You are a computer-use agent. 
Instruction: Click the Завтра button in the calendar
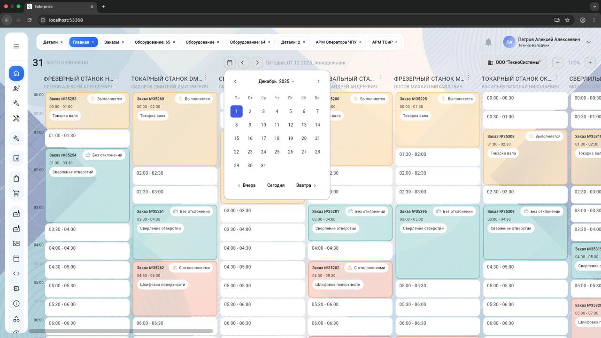tap(306, 185)
